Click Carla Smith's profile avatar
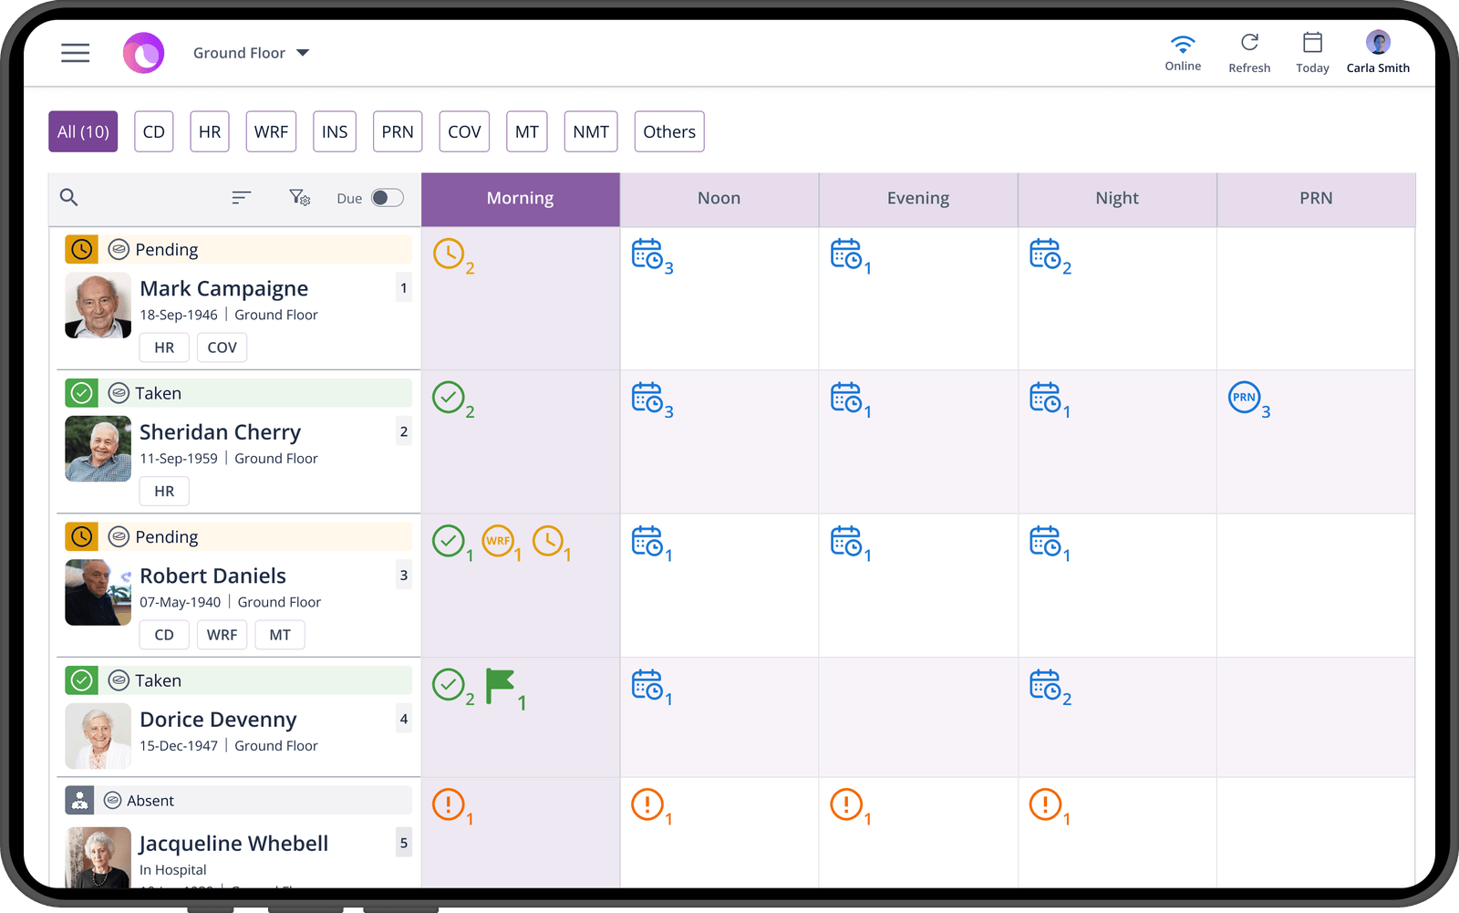This screenshot has width=1459, height=913. pos(1378,41)
